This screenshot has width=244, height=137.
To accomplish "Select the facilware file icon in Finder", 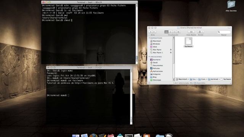I will click(188, 41).
